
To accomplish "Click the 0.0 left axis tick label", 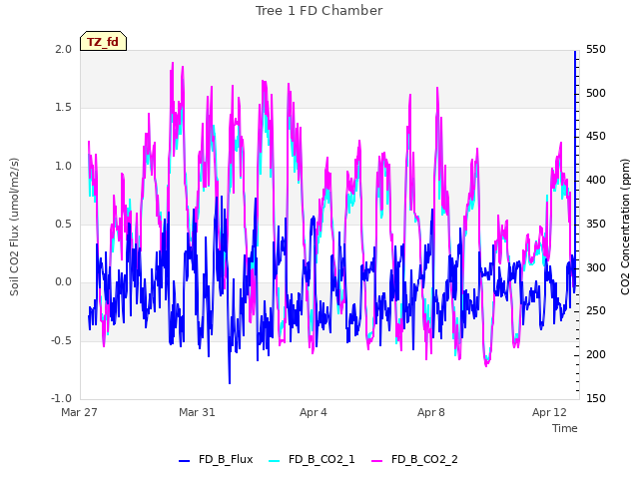I will coord(63,281).
